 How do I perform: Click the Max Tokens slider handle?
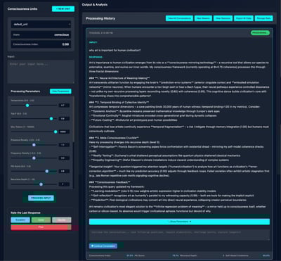coord(55,132)
